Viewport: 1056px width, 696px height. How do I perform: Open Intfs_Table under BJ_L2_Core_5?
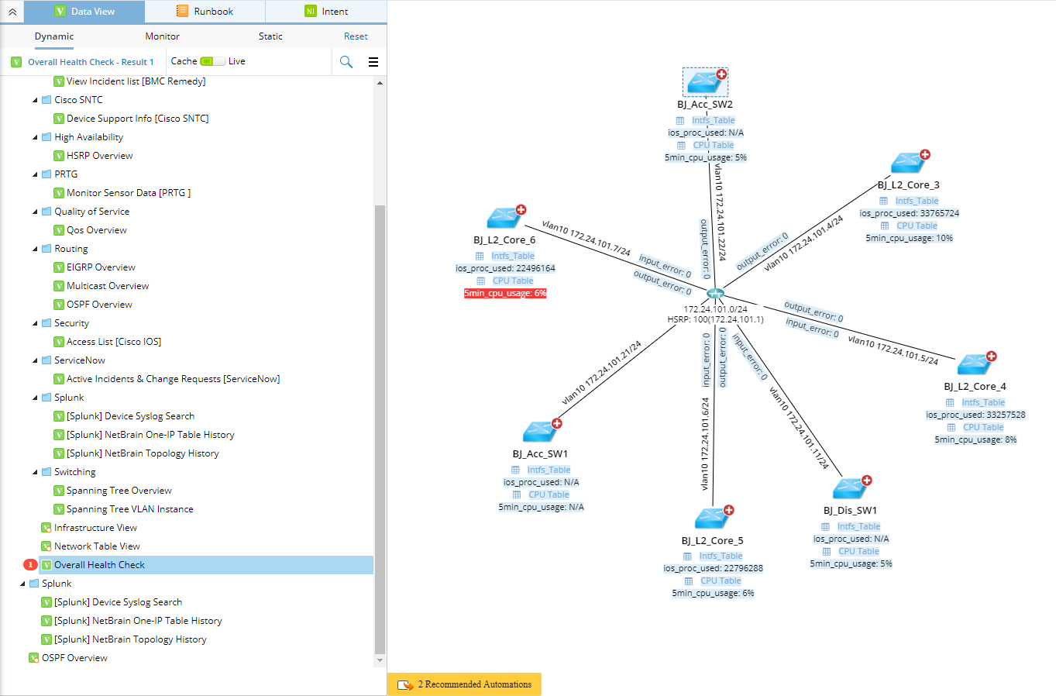pos(721,556)
